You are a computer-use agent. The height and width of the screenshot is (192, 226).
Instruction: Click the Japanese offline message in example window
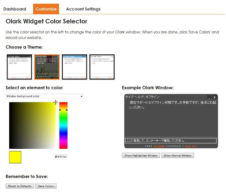tap(173, 105)
